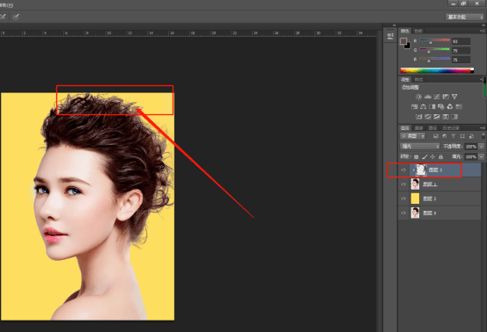Select the 图层 (Layers) tab
The width and height of the screenshot is (487, 332).
(405, 127)
